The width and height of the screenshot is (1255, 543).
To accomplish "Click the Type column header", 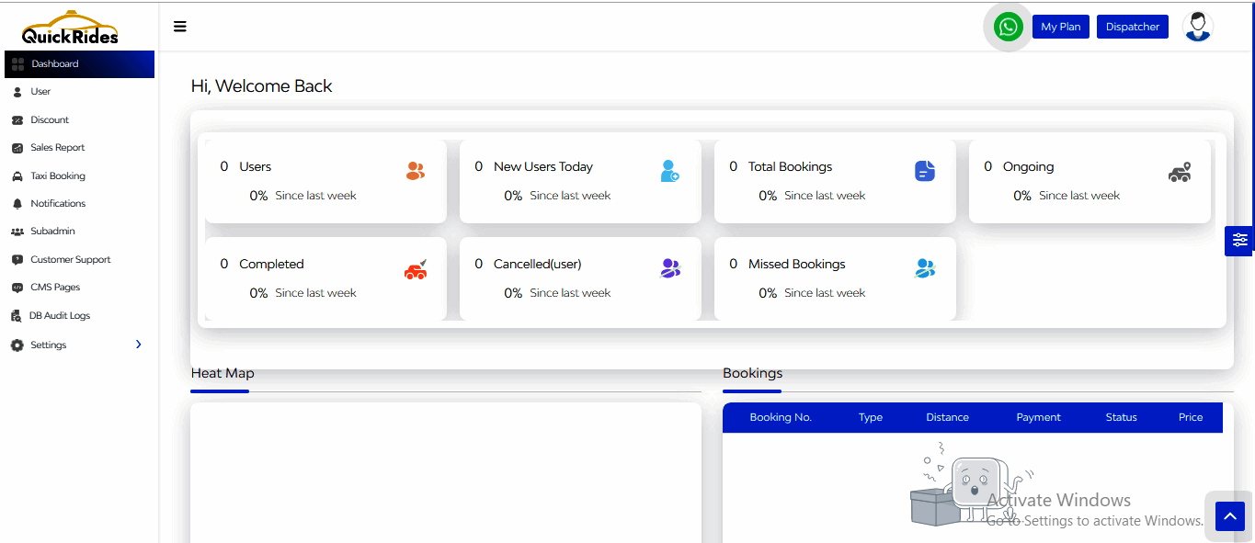I will [x=871, y=417].
